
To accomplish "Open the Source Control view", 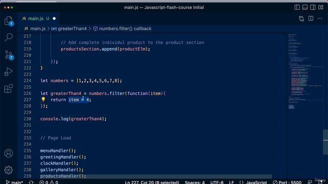I will pyautogui.click(x=9, y=55).
